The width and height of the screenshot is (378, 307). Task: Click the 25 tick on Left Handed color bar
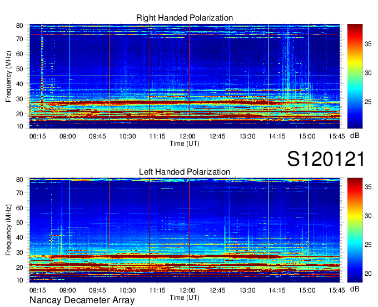click(x=368, y=245)
